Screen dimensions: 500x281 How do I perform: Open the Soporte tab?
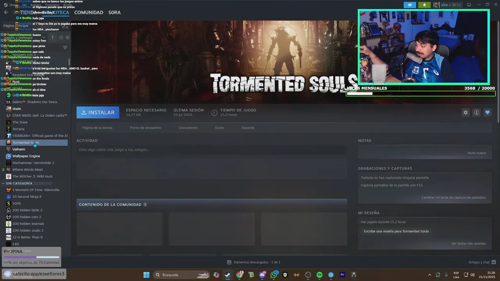tap(248, 128)
